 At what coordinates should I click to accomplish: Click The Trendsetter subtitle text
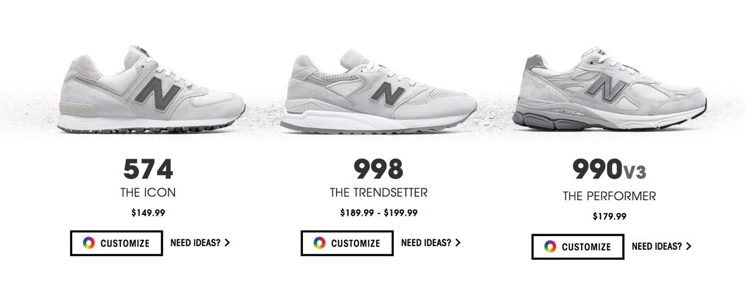tap(379, 193)
